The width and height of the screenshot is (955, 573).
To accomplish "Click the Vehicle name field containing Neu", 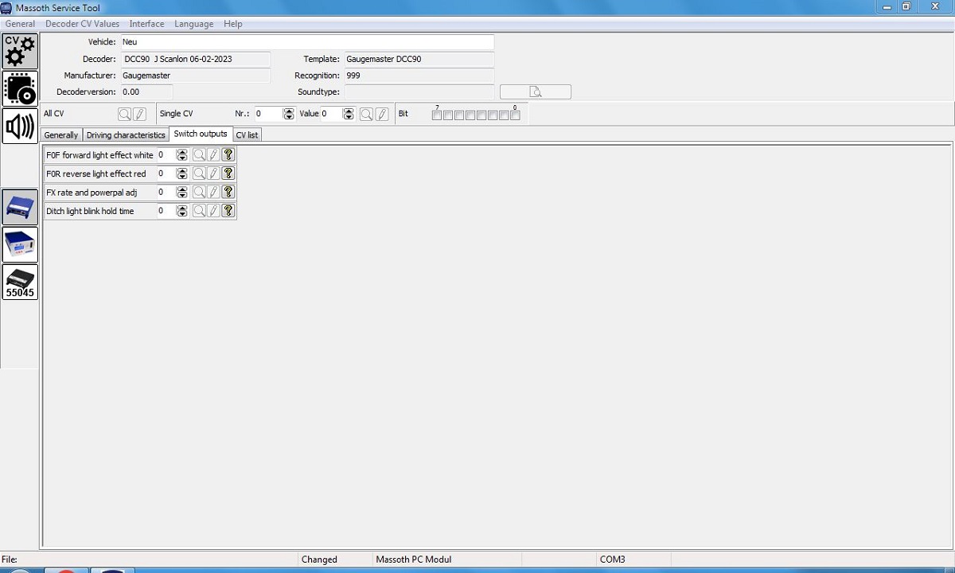I will 306,42.
